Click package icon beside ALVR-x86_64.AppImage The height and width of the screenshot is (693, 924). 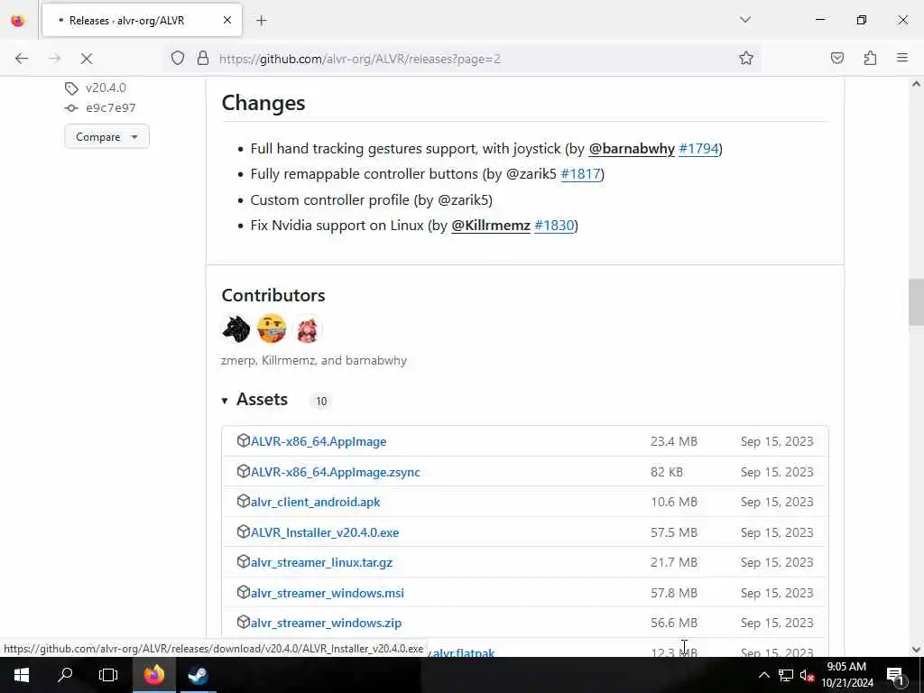(244, 440)
